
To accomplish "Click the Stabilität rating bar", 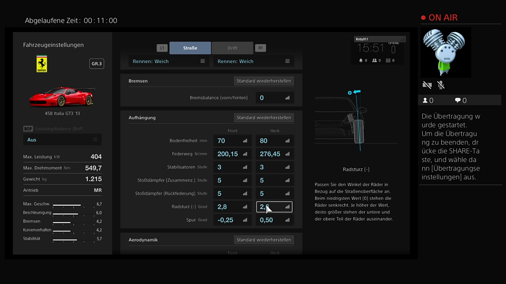I will tap(74, 240).
